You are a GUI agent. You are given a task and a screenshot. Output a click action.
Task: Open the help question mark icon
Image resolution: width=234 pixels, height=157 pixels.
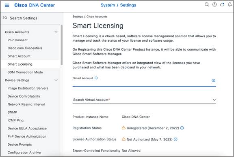point(214,4)
